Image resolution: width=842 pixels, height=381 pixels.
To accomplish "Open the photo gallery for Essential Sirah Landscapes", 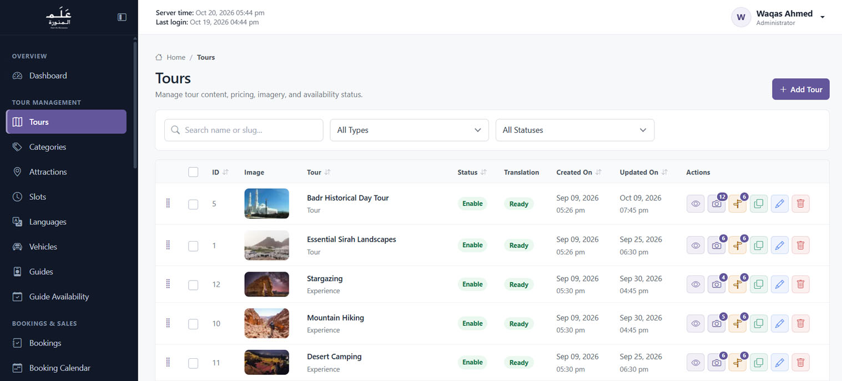I will pyautogui.click(x=717, y=245).
